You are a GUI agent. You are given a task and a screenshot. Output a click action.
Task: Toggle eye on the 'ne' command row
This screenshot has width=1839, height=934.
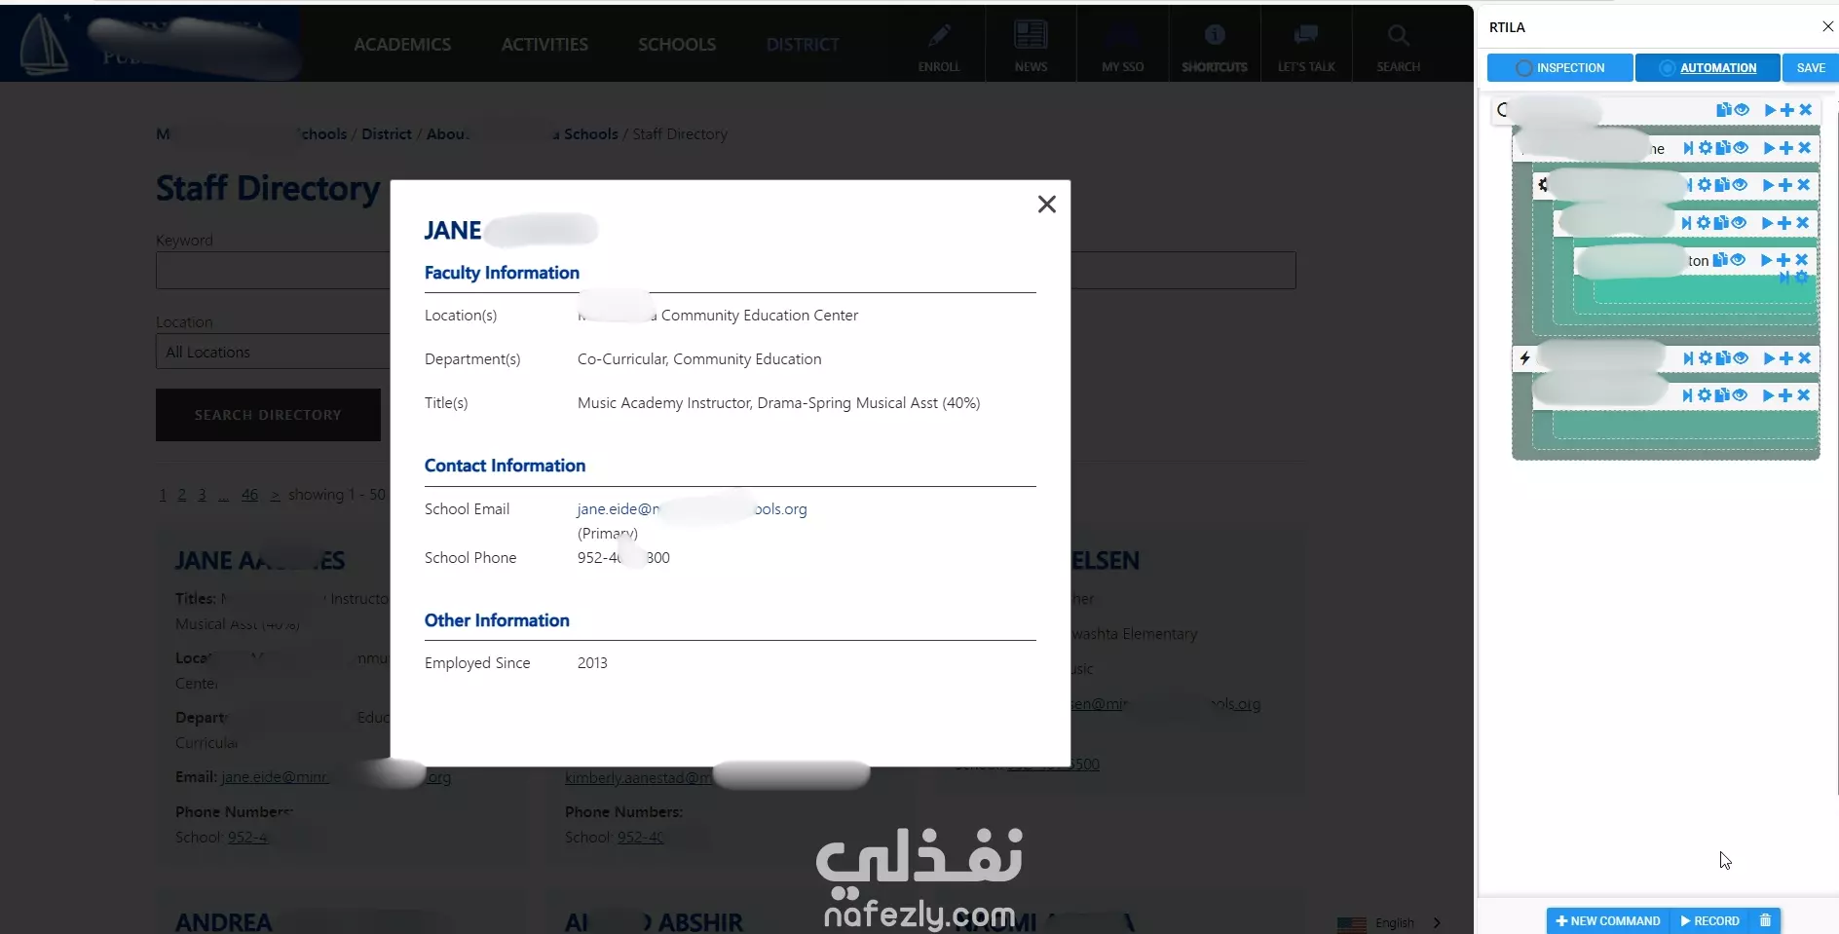coord(1741,148)
